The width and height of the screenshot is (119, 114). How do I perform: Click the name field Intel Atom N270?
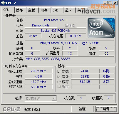[55, 20]
